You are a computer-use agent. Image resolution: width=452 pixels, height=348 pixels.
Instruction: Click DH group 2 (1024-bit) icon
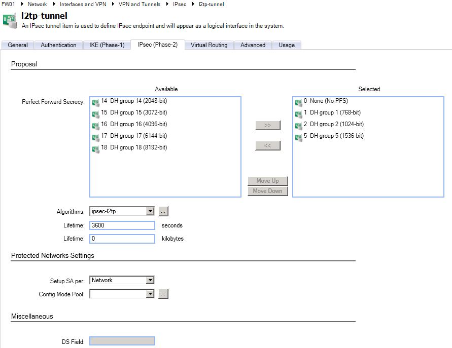click(298, 125)
